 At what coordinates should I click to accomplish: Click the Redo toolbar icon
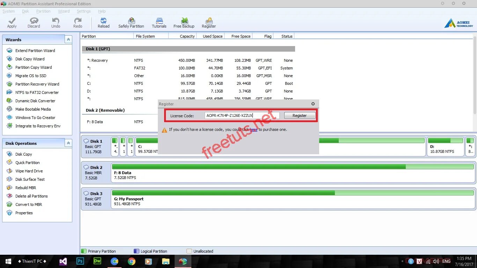(78, 23)
